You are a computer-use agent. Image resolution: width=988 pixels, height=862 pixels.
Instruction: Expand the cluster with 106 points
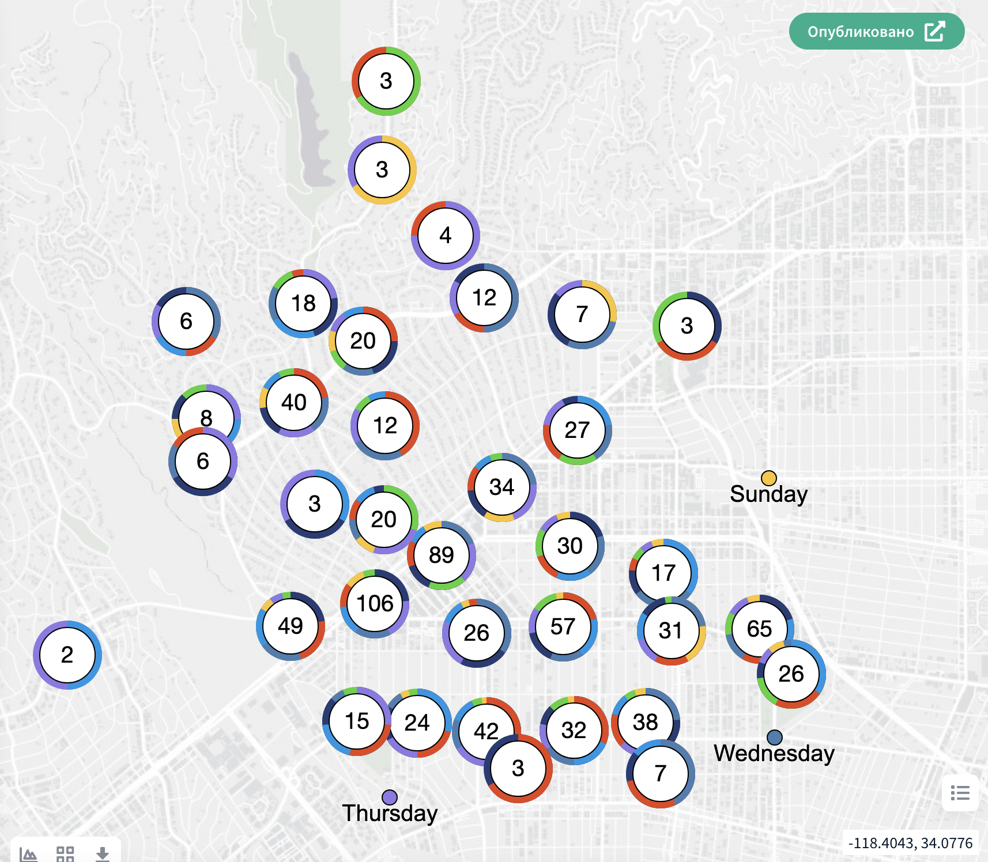click(x=375, y=604)
